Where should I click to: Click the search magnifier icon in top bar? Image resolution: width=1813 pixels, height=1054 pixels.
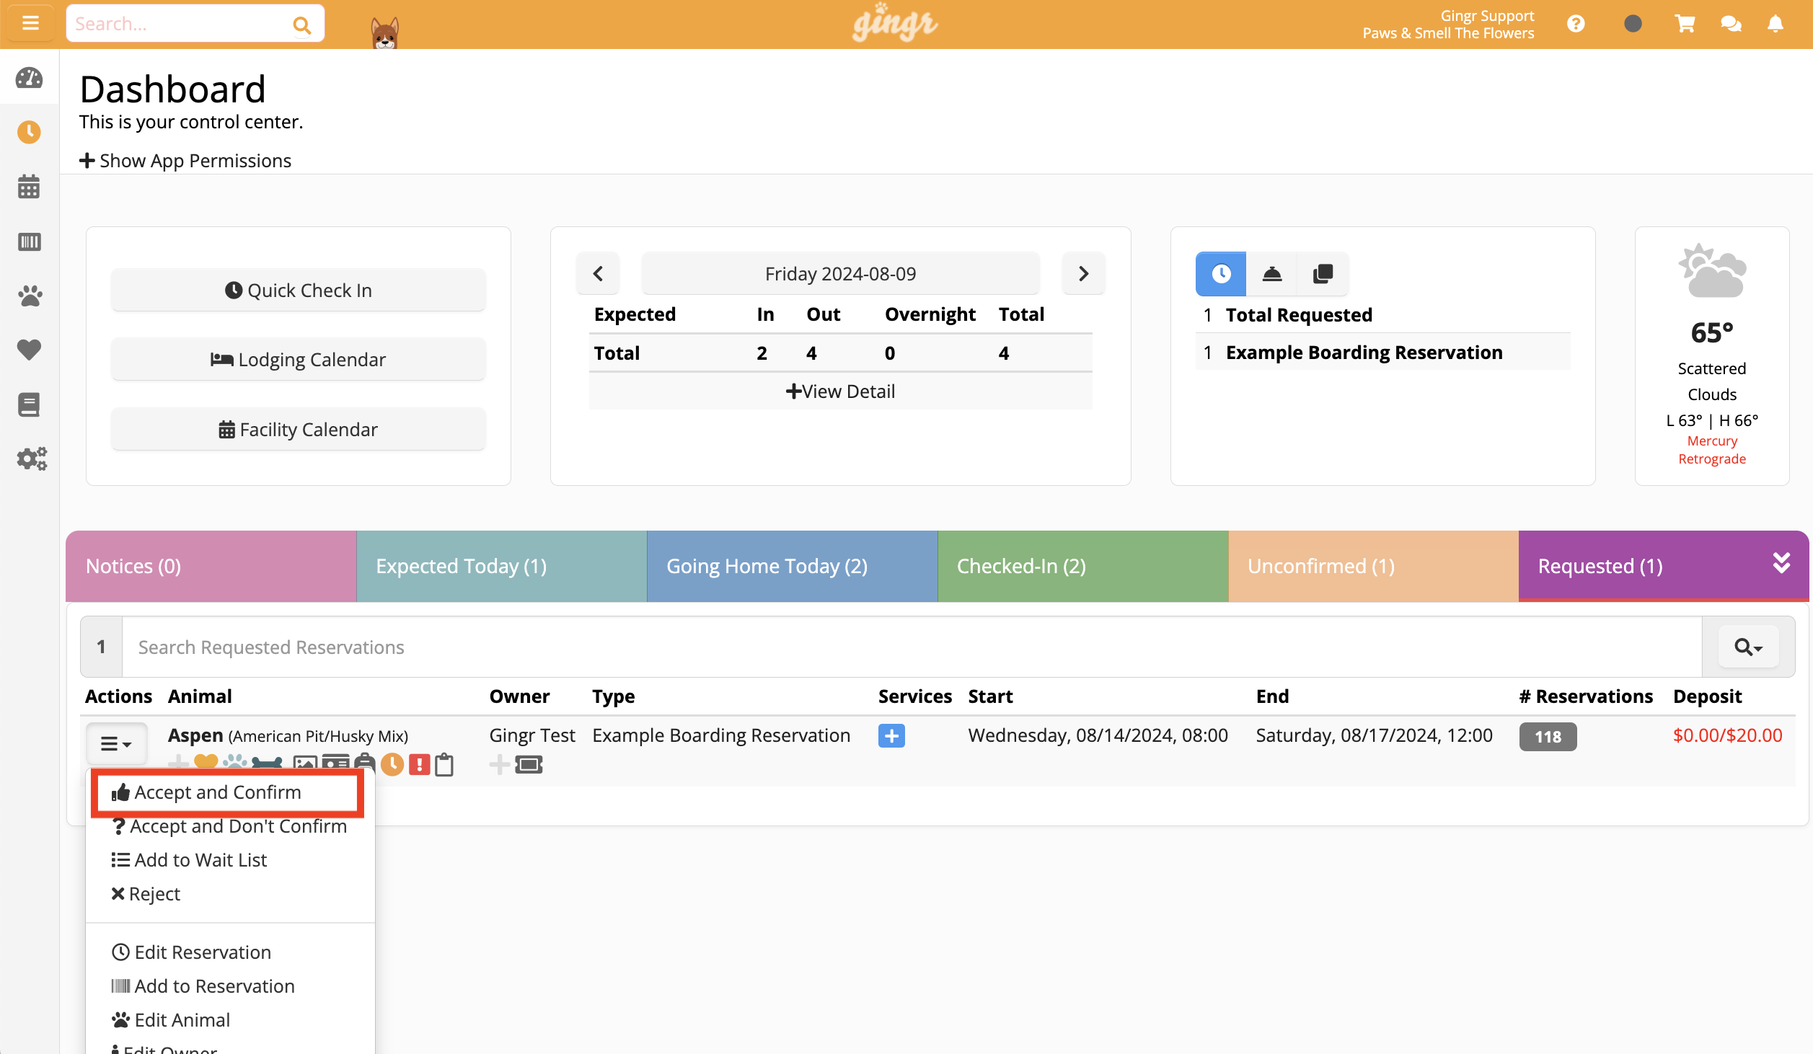(x=301, y=25)
